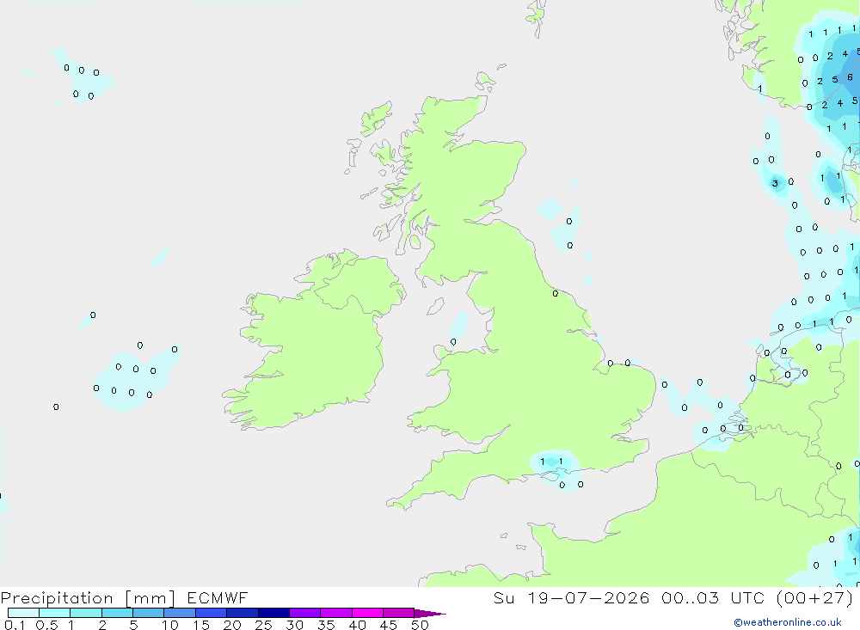Click the '45' legend scale label
The height and width of the screenshot is (630, 860).
(389, 625)
